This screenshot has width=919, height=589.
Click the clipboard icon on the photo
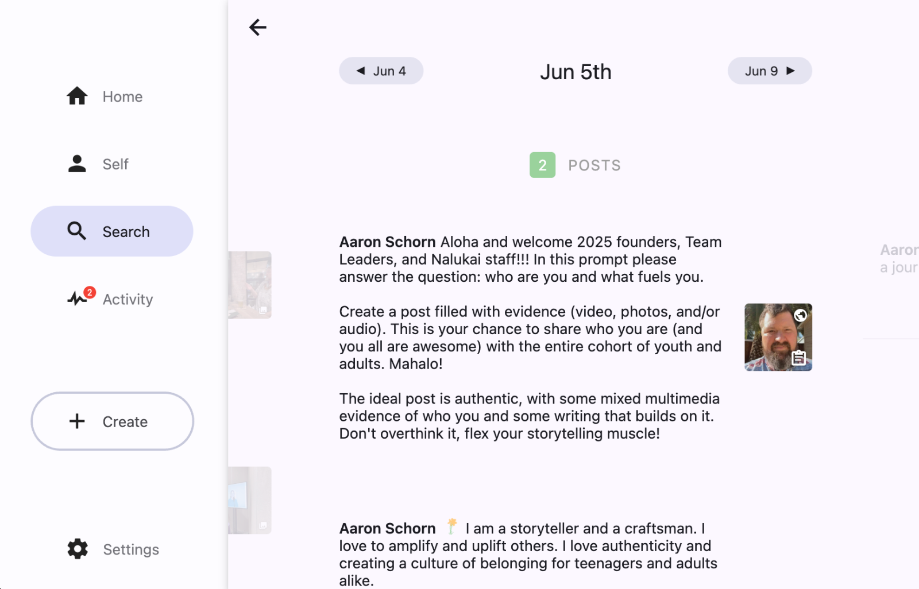[x=798, y=358]
